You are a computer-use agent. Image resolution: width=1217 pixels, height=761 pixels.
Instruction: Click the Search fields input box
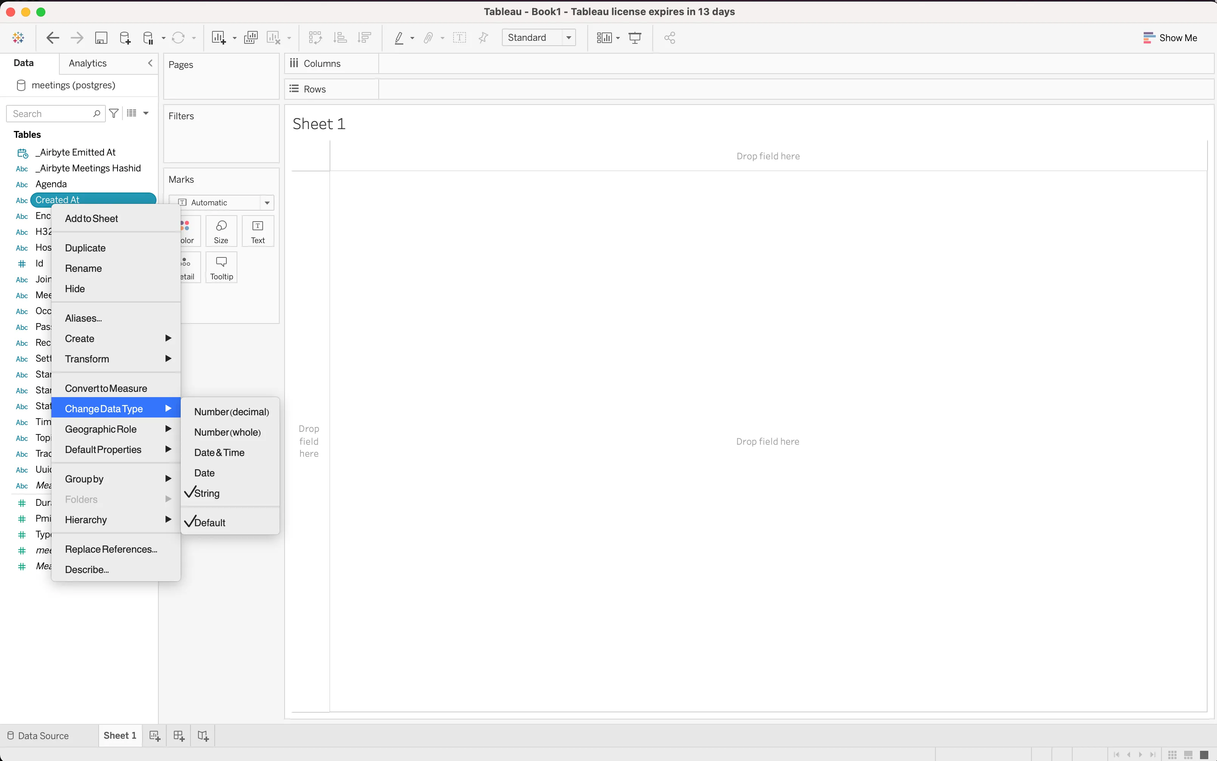pos(50,114)
